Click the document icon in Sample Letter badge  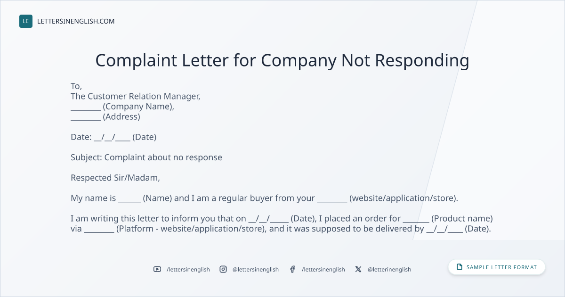tap(459, 267)
